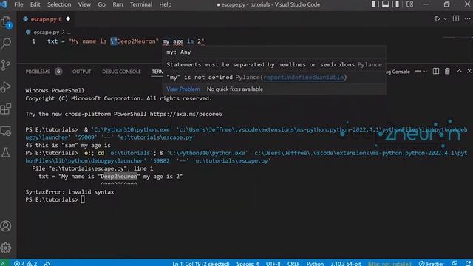Click the 'my' identifier in editor
Image resolution: width=473 pixels, height=266 pixels.
(166, 41)
